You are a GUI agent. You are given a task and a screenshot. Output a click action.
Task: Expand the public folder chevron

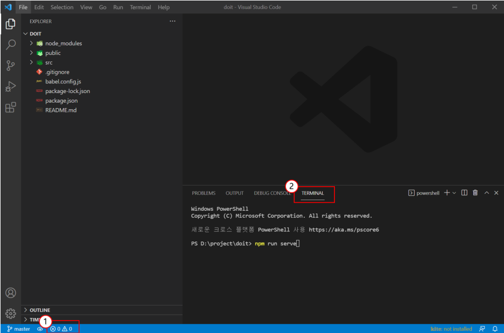[31, 53]
